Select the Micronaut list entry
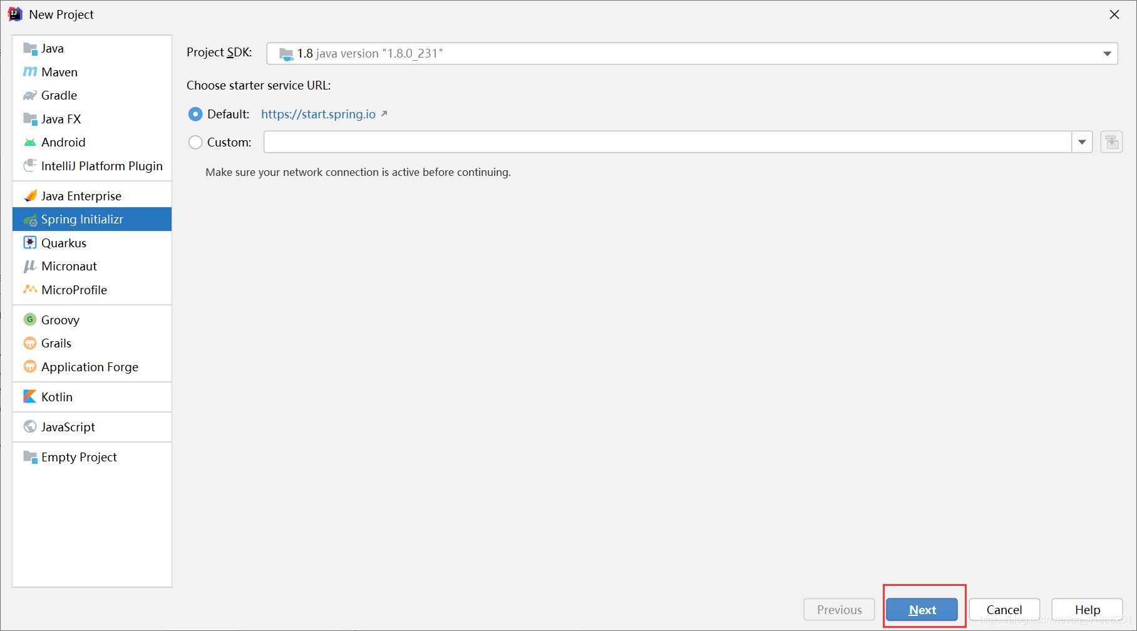 (x=92, y=266)
